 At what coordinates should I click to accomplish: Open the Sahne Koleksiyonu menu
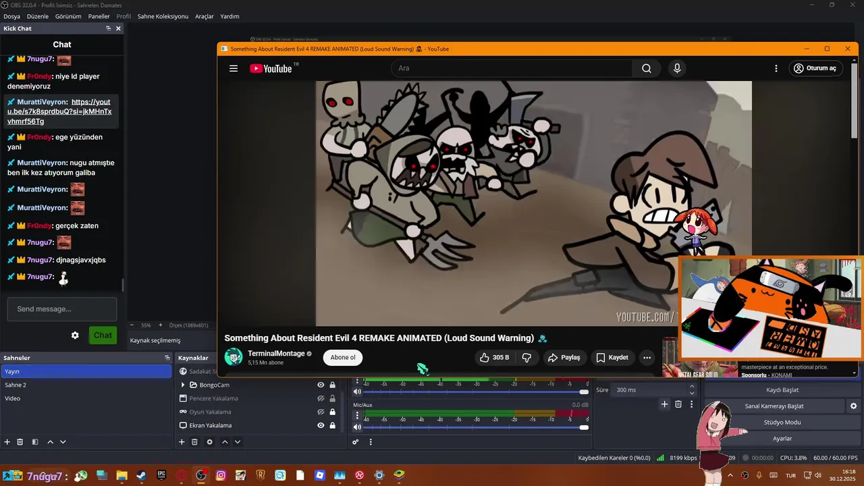tap(163, 16)
